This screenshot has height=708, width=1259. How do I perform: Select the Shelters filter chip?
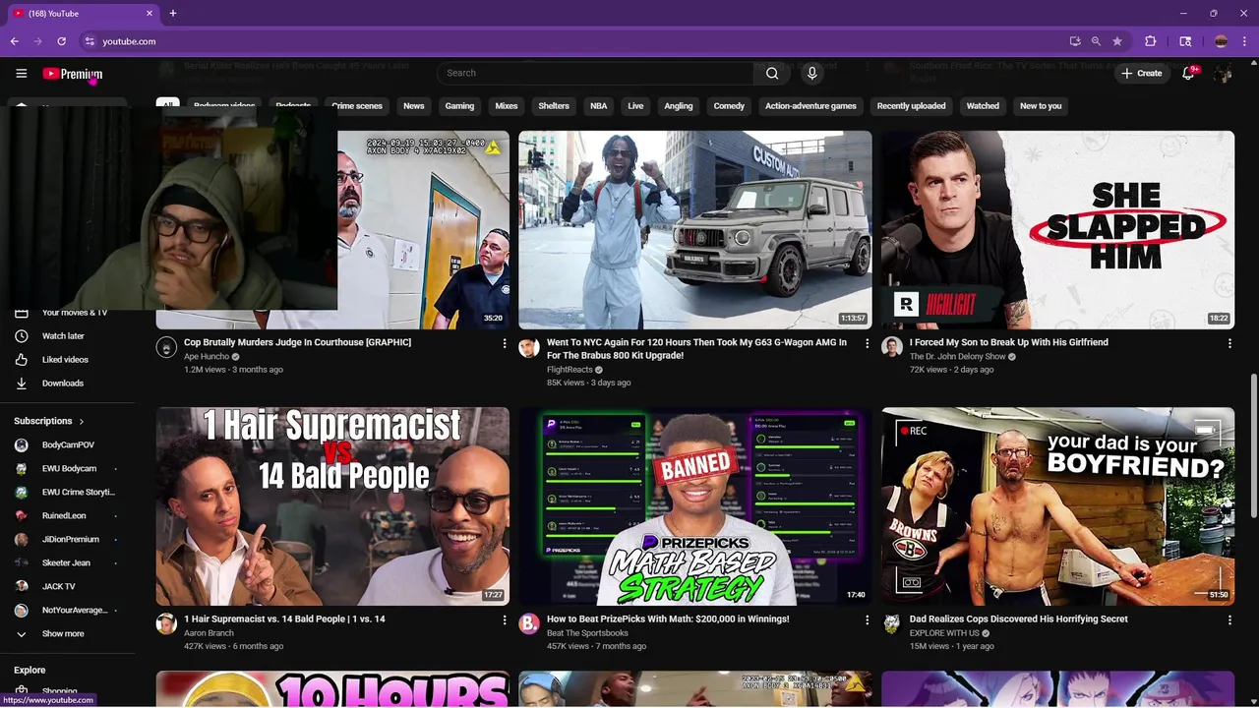pyautogui.click(x=554, y=106)
